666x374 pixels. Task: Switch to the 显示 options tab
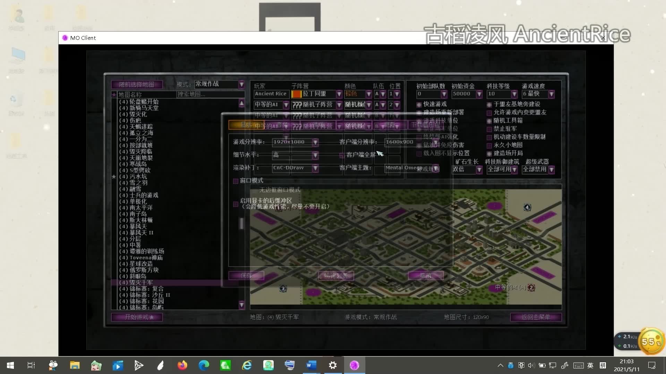tap(246, 125)
